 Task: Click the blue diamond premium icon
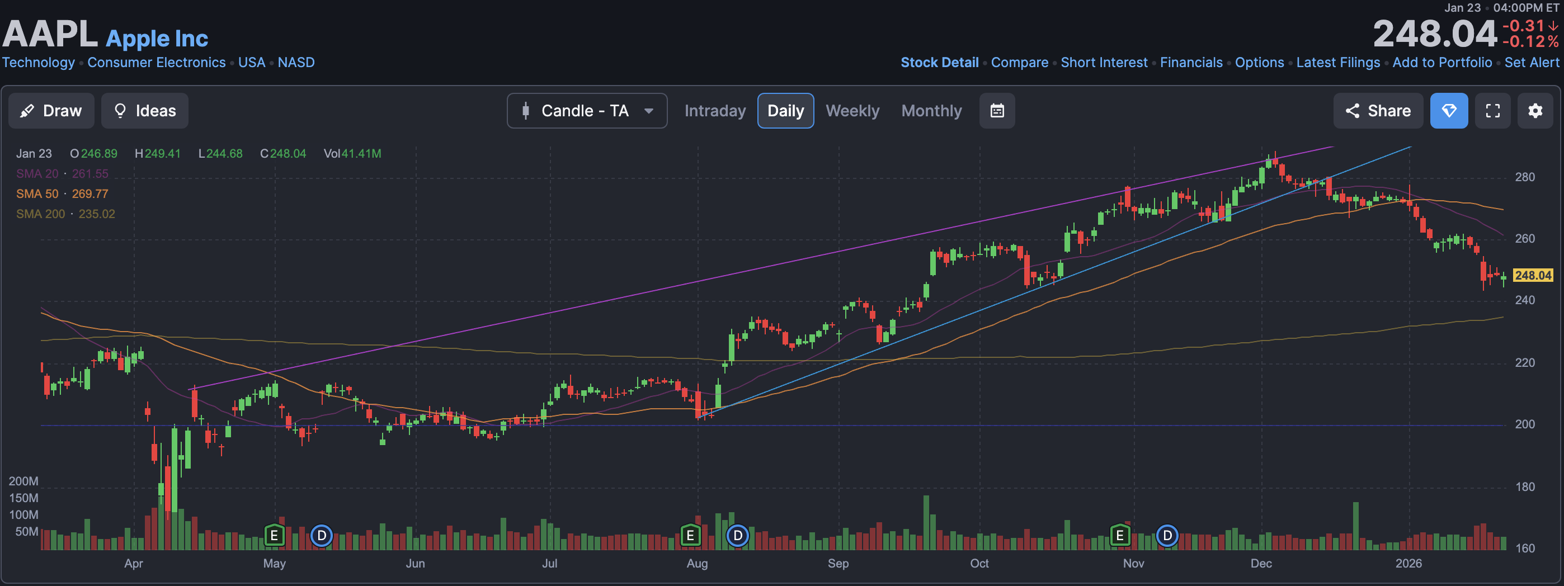point(1449,110)
